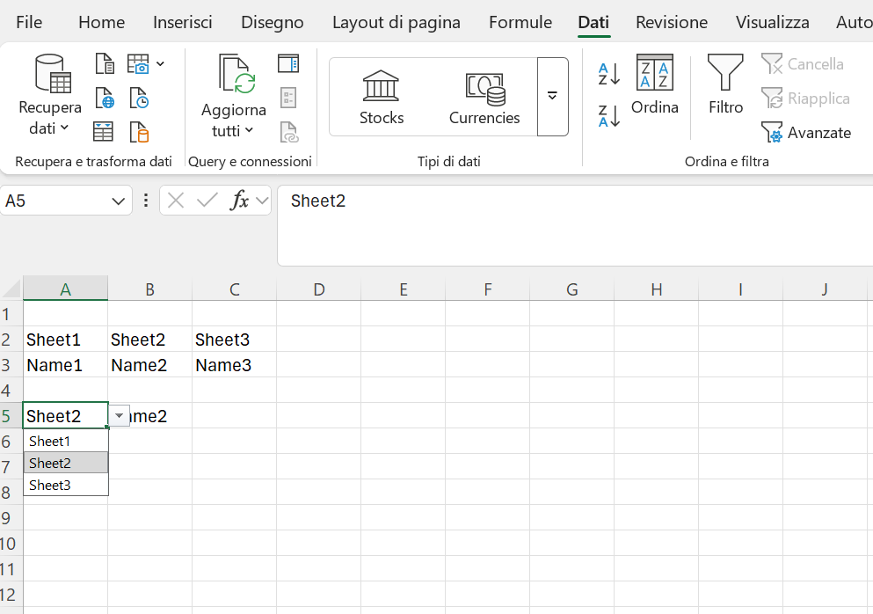Apply the Currencies data type
Viewport: 873px width, 614px height.
pyautogui.click(x=484, y=98)
